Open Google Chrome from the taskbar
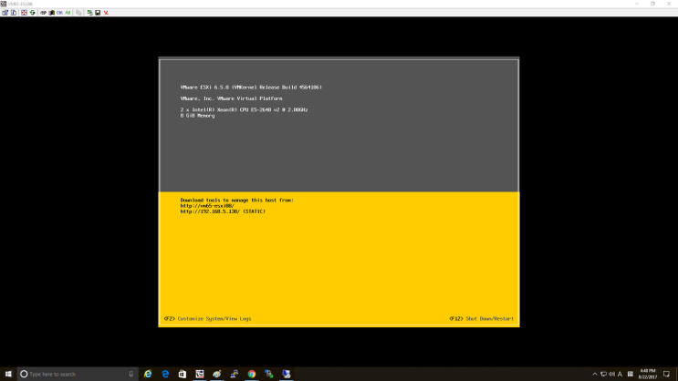This screenshot has height=381, width=678. tap(252, 374)
